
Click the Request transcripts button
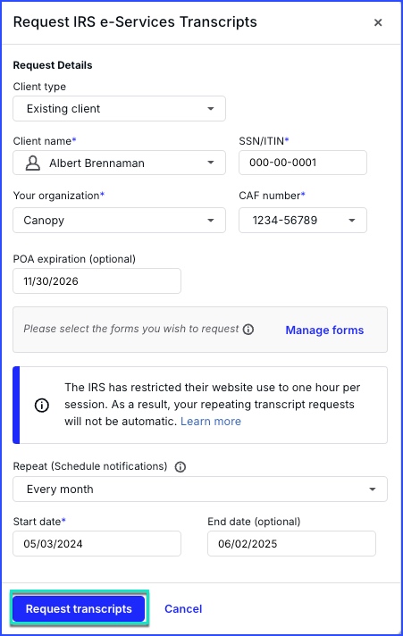pyautogui.click(x=79, y=609)
